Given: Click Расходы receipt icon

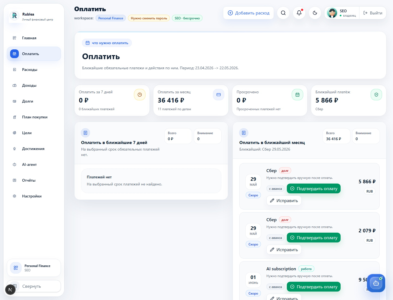Looking at the screenshot, I should coord(14,70).
